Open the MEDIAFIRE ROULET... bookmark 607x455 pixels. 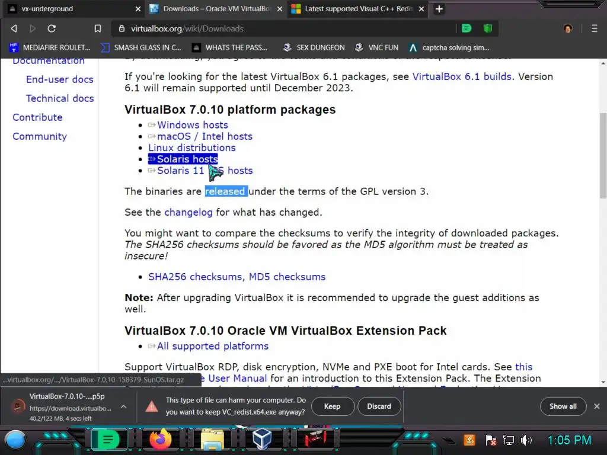(x=50, y=47)
